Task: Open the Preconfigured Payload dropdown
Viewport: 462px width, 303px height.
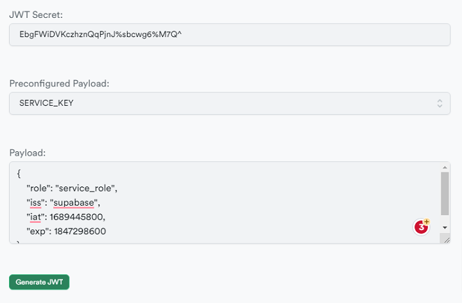Action: pyautogui.click(x=230, y=103)
